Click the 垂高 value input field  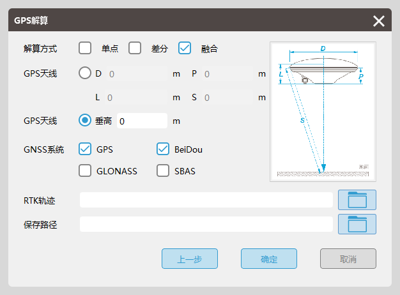click(x=142, y=121)
